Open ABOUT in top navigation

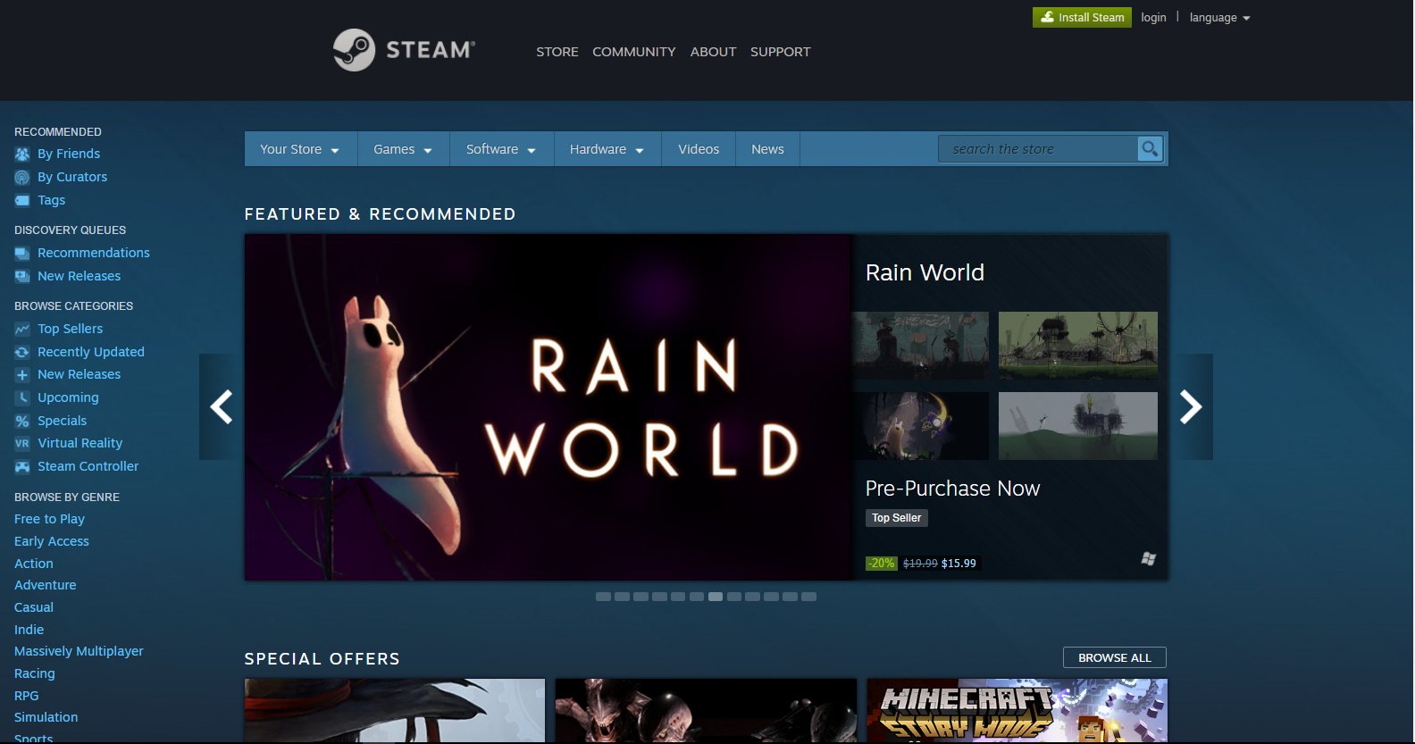coord(713,52)
